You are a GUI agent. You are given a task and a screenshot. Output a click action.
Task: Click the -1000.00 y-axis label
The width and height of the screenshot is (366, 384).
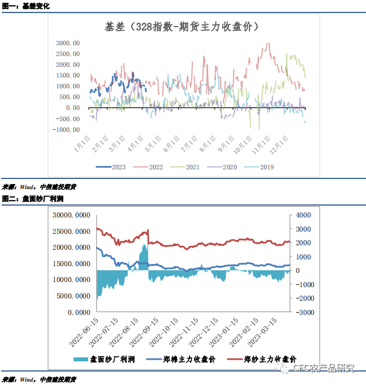point(67,130)
